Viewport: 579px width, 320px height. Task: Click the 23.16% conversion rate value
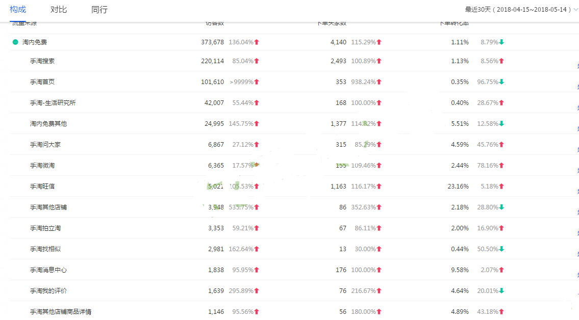pyautogui.click(x=458, y=186)
